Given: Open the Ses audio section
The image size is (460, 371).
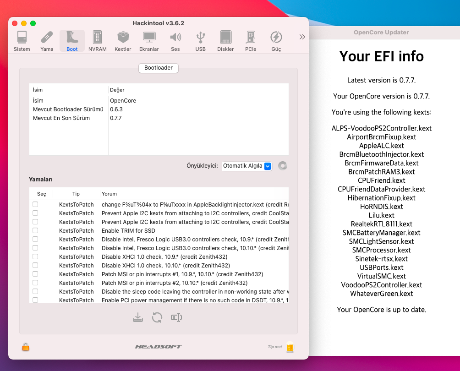Looking at the screenshot, I should [175, 41].
